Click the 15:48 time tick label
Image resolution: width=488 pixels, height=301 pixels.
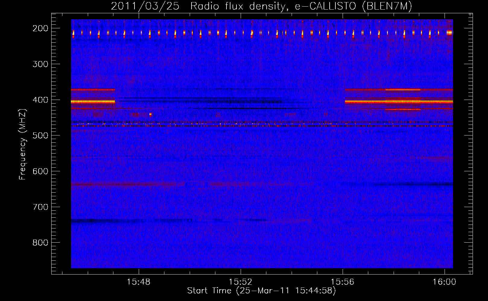138,282
